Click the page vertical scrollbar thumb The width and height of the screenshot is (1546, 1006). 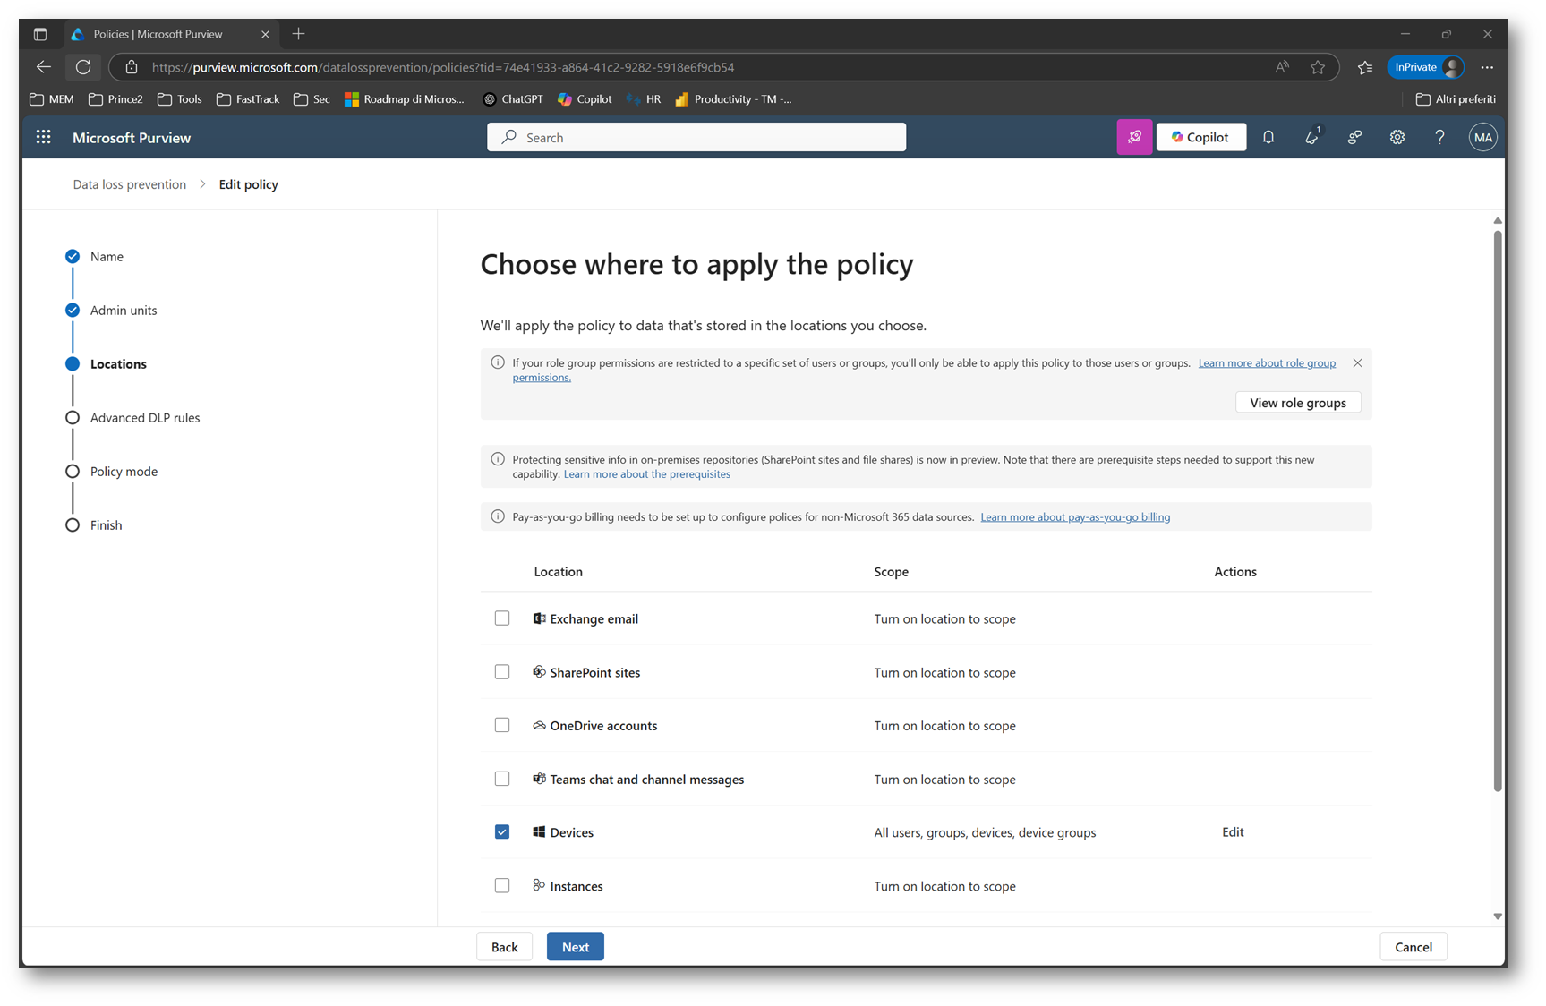1498,510
